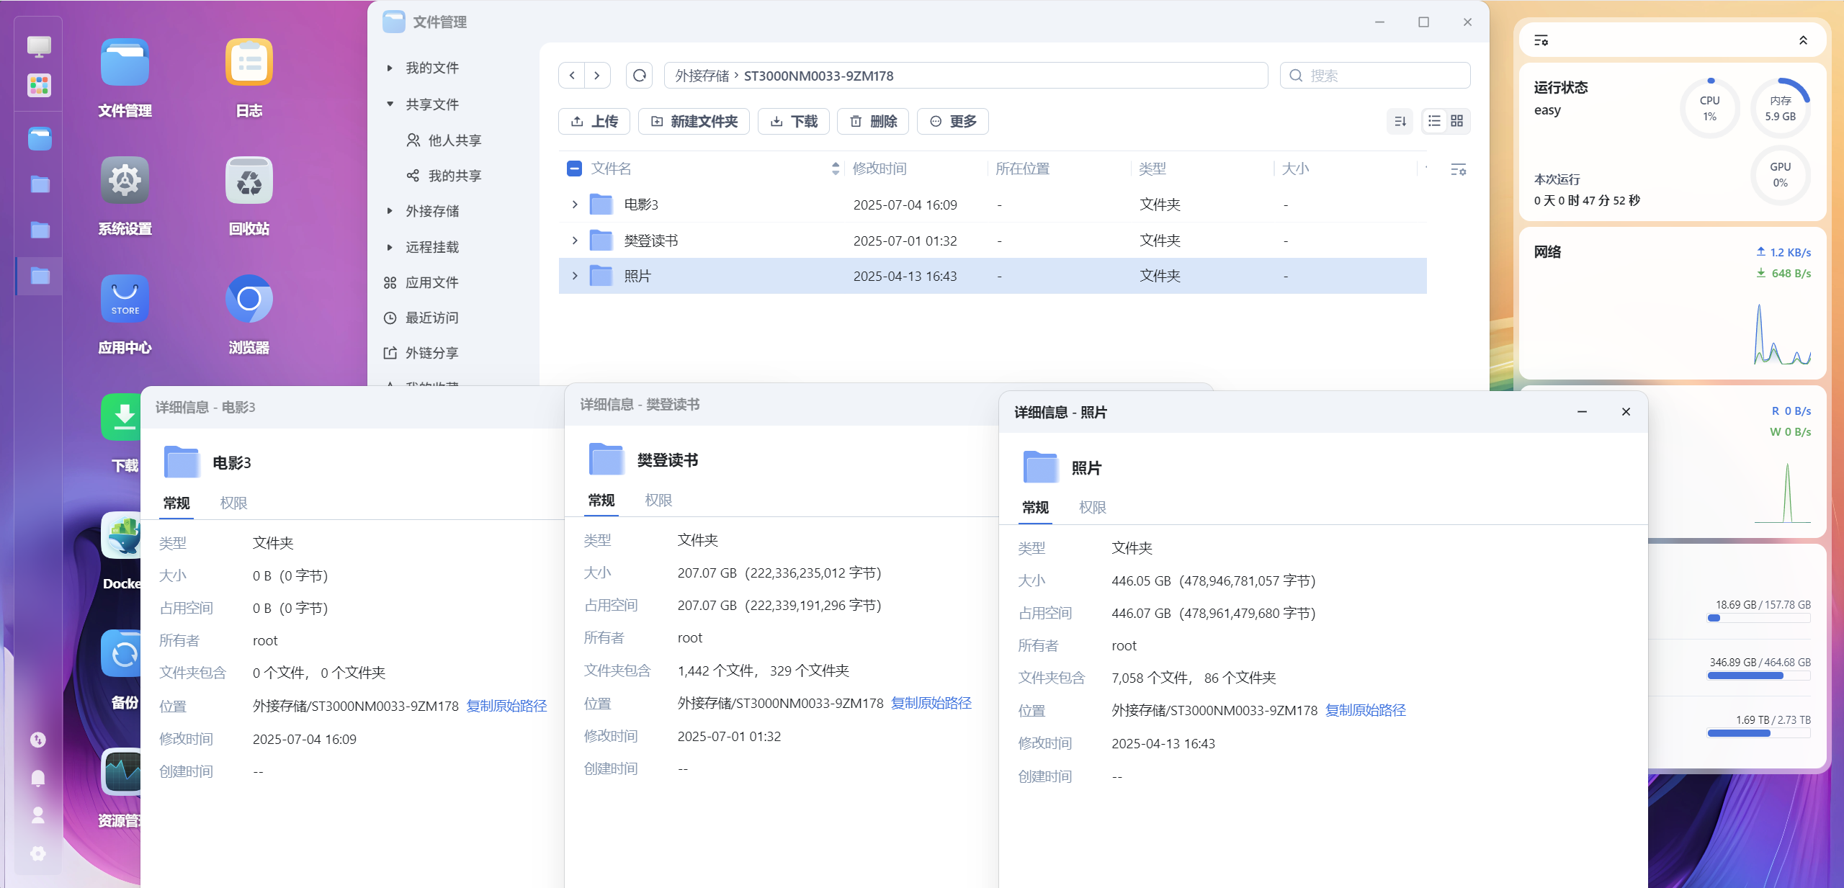1844x888 pixels.
Task: Switch to 权限 tab in 电影3 details window
Action: [x=233, y=503]
